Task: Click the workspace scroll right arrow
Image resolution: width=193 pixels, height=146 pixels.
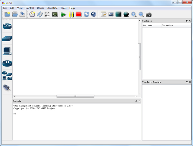Action: pyautogui.click(x=136, y=96)
